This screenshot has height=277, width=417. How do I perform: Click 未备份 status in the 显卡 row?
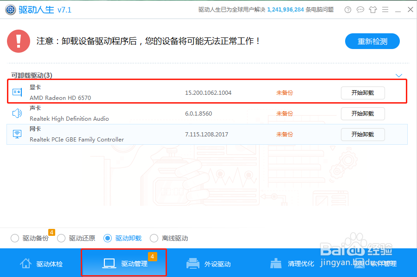click(x=284, y=93)
